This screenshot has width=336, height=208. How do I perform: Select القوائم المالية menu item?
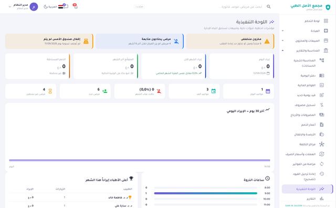(x=307, y=85)
